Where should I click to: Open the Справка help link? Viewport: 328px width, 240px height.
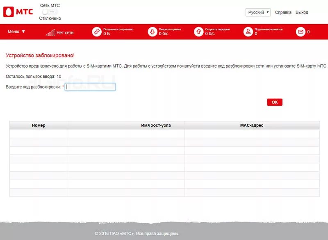[283, 12]
